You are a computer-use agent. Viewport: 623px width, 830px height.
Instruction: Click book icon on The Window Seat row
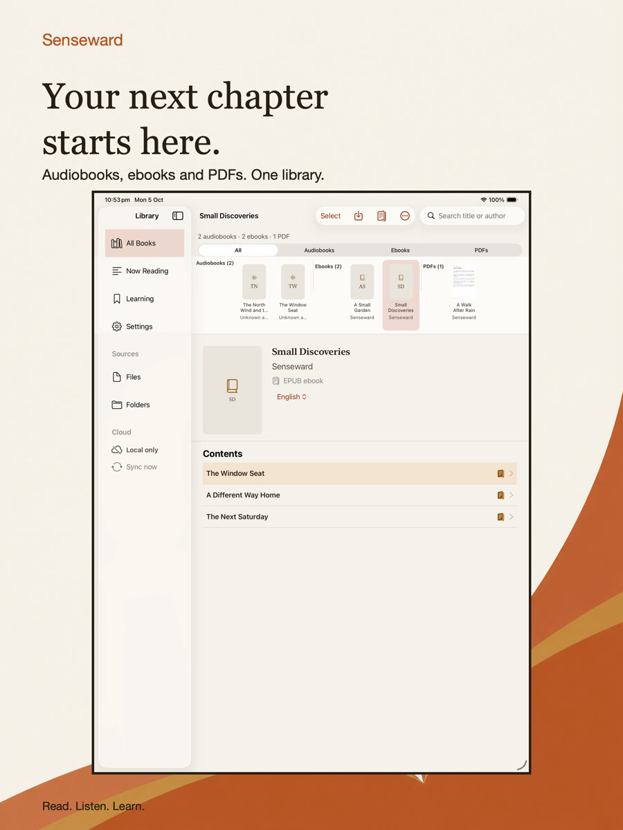(x=500, y=474)
